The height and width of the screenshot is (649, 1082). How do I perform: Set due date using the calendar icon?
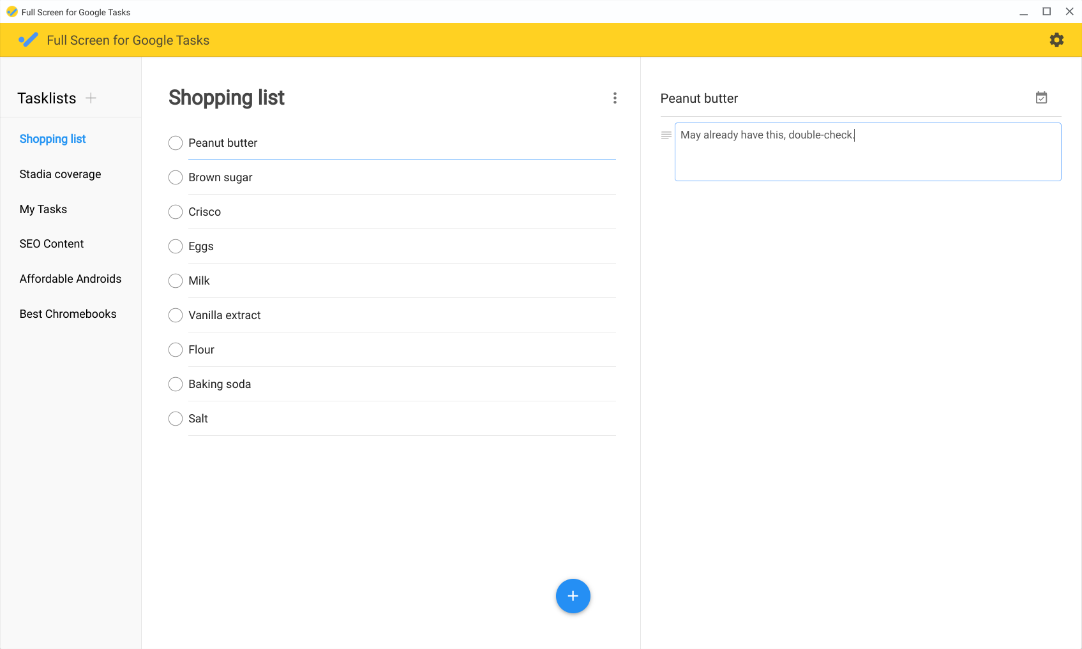click(x=1041, y=98)
